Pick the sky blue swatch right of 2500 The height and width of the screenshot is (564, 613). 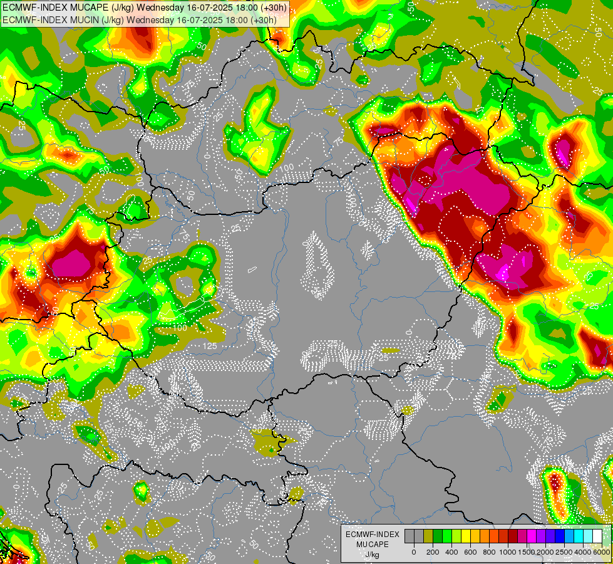pyautogui.click(x=570, y=536)
